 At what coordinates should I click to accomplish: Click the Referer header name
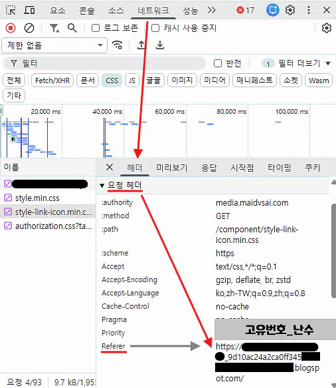(114, 346)
